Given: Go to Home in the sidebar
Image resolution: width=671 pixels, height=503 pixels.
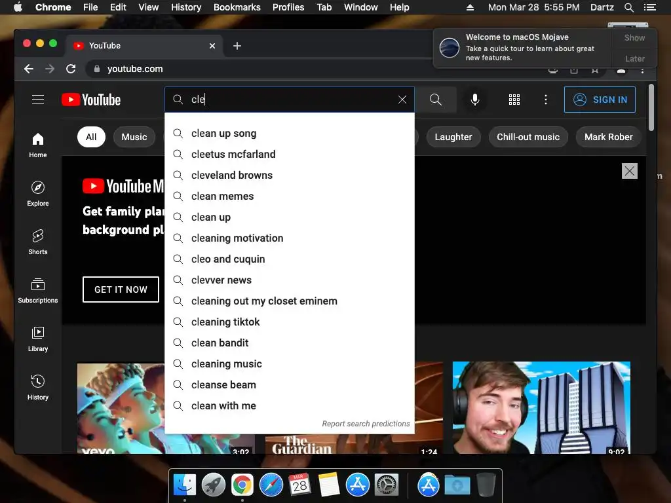Looking at the screenshot, I should pos(38,145).
